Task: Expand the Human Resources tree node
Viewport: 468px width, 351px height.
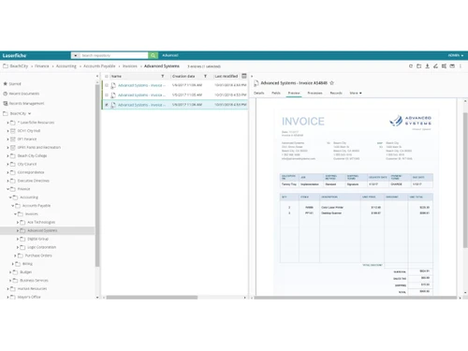Action: pyautogui.click(x=7, y=289)
